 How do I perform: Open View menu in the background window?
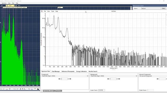click(x=9, y=3)
